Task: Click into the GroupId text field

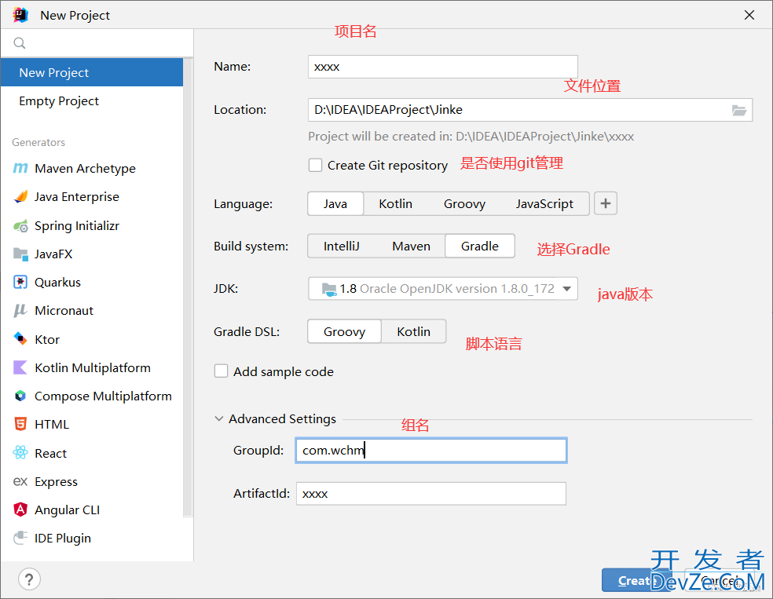Action: 430,451
